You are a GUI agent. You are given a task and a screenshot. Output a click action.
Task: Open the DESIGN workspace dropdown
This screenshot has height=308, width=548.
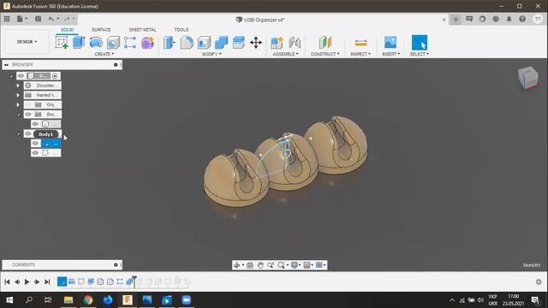[27, 42]
